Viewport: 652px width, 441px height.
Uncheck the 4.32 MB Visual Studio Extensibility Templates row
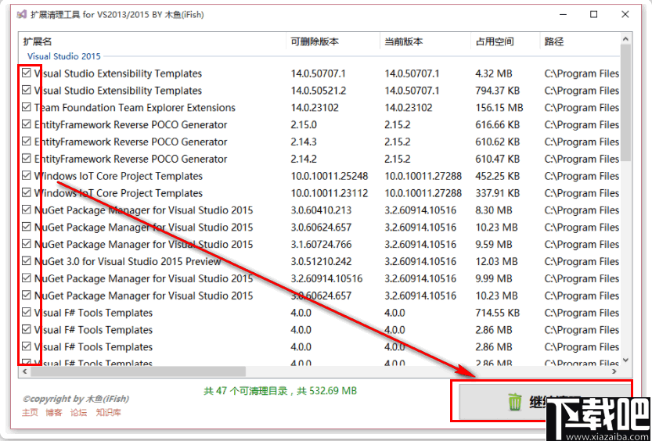click(27, 73)
